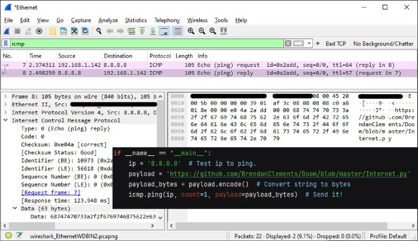Toggle auto-scroll during live capture

pyautogui.click(x=164, y=31)
